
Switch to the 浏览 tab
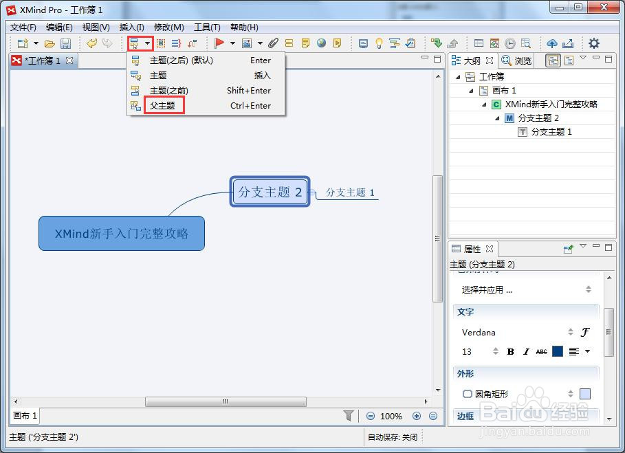coord(516,60)
